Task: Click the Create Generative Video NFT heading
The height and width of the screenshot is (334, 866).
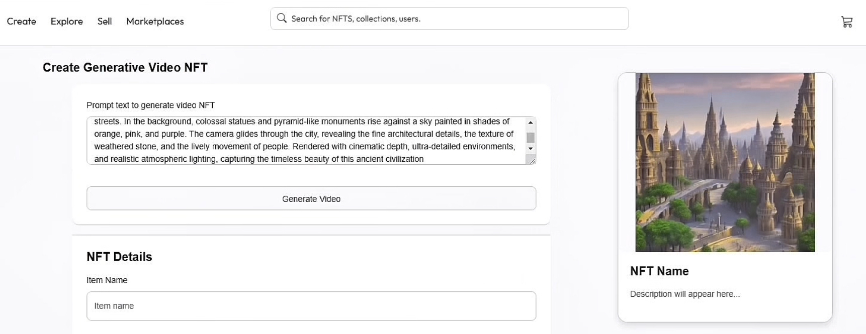Action: tap(125, 67)
